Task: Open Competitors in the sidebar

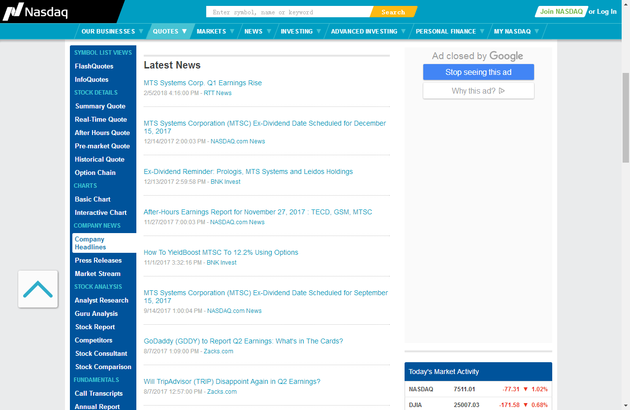Action: (94, 340)
